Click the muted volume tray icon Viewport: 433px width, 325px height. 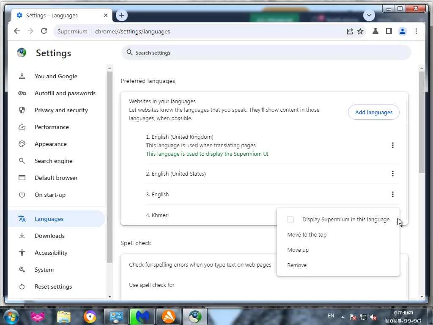[x=373, y=317]
